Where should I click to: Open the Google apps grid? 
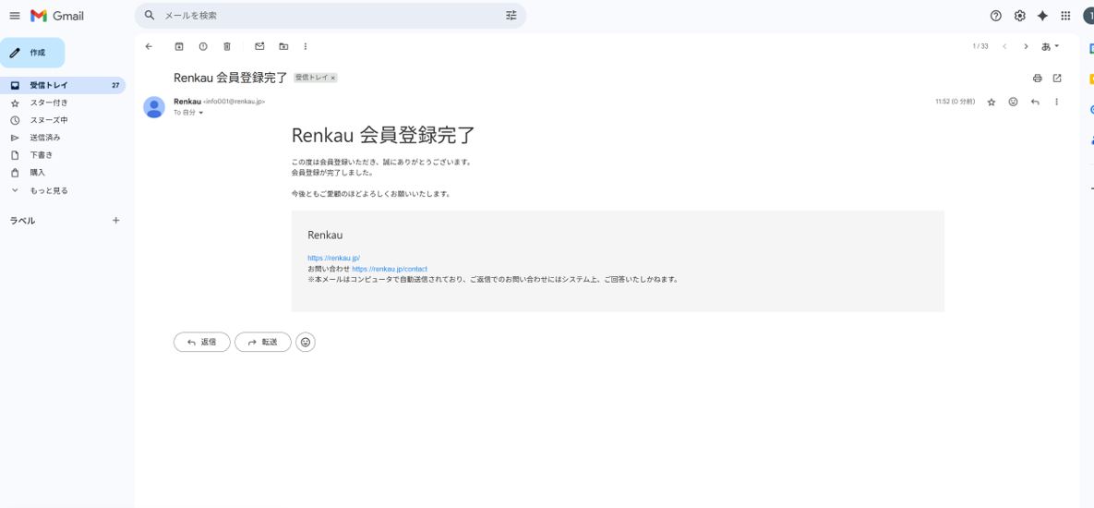coord(1065,16)
